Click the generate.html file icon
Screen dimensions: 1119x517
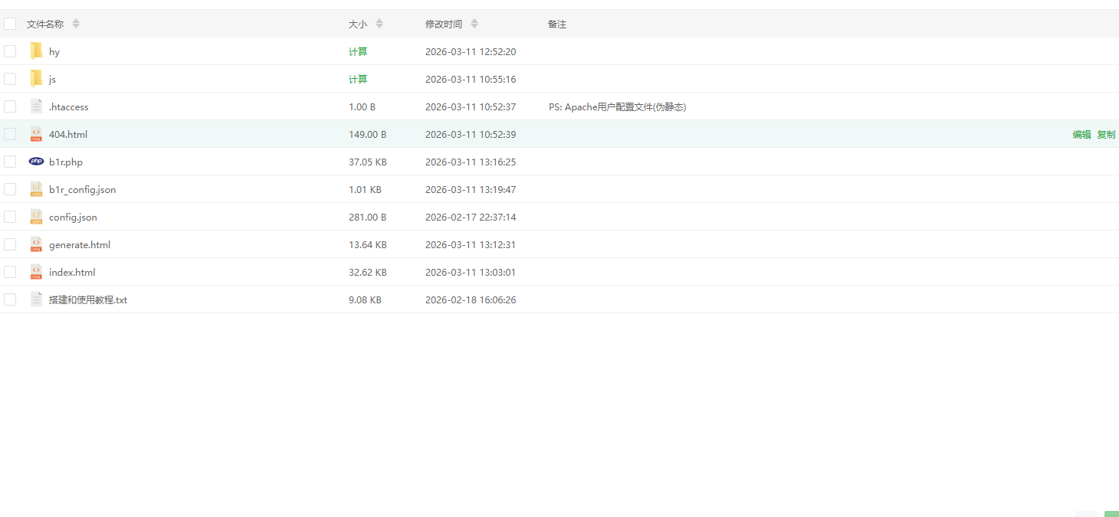point(36,244)
